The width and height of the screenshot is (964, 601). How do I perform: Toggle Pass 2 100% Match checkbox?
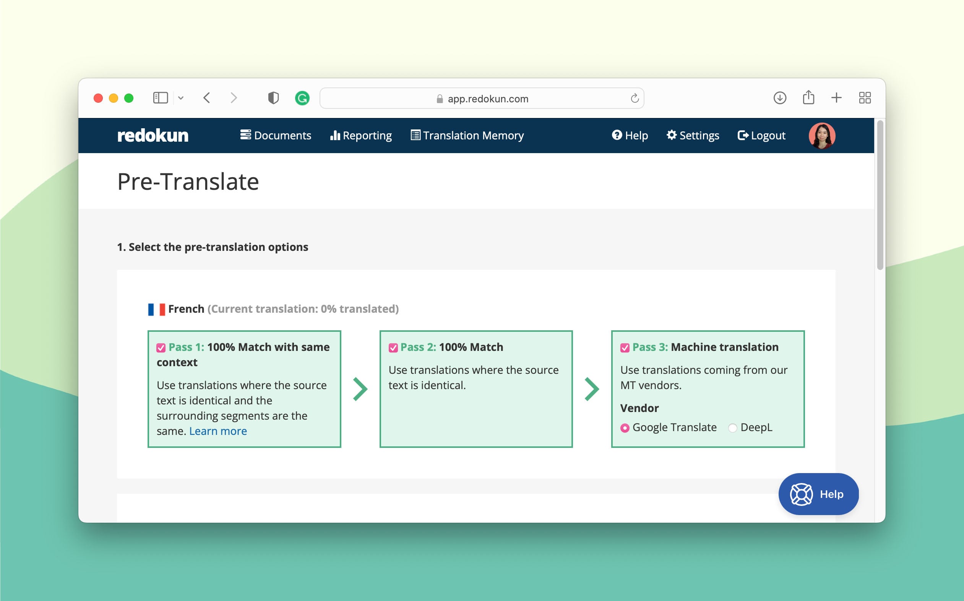(394, 347)
